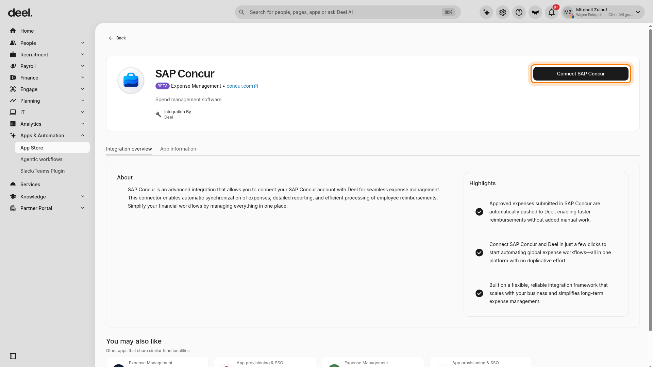Collapse the sidebar with the panel icon
The width and height of the screenshot is (653, 367).
tap(13, 356)
